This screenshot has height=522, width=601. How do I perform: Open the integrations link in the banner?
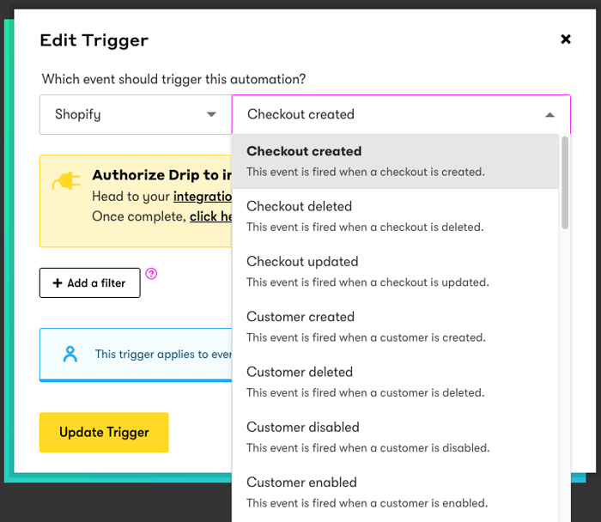tap(203, 197)
